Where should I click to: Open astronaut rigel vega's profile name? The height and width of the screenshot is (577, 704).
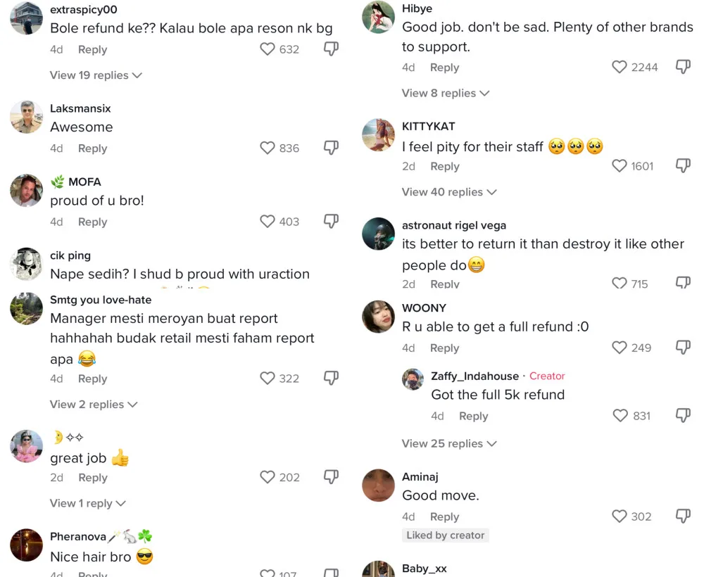click(x=454, y=225)
